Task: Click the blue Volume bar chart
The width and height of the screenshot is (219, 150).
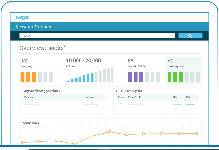Action: (90, 75)
